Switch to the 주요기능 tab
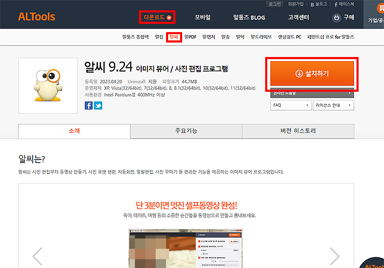The height and width of the screenshot is (268, 384). [x=186, y=131]
